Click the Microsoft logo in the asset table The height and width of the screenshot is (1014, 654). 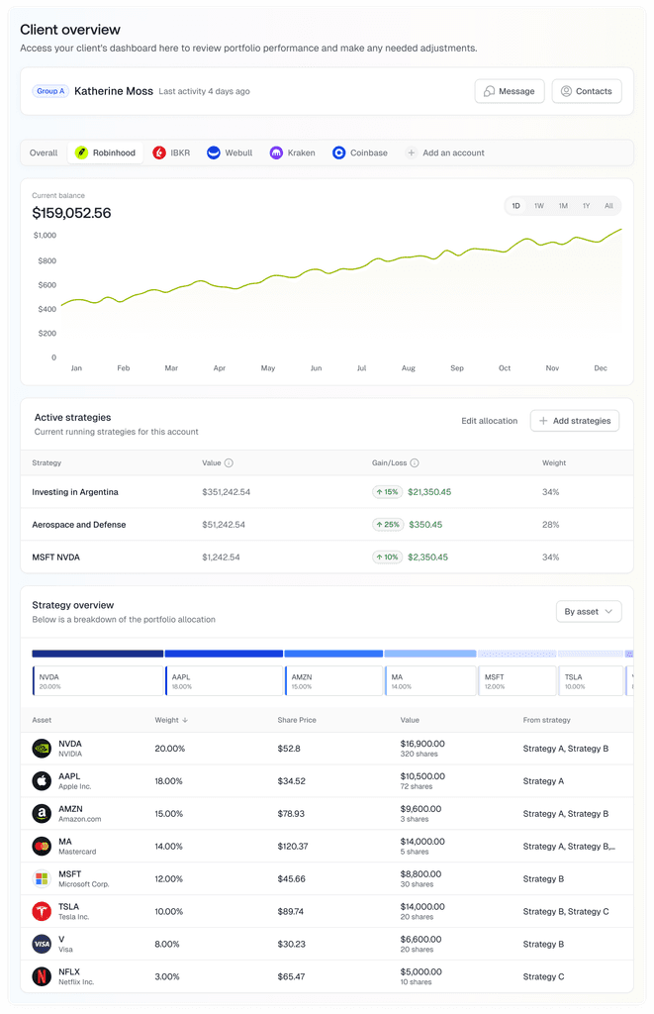42,879
